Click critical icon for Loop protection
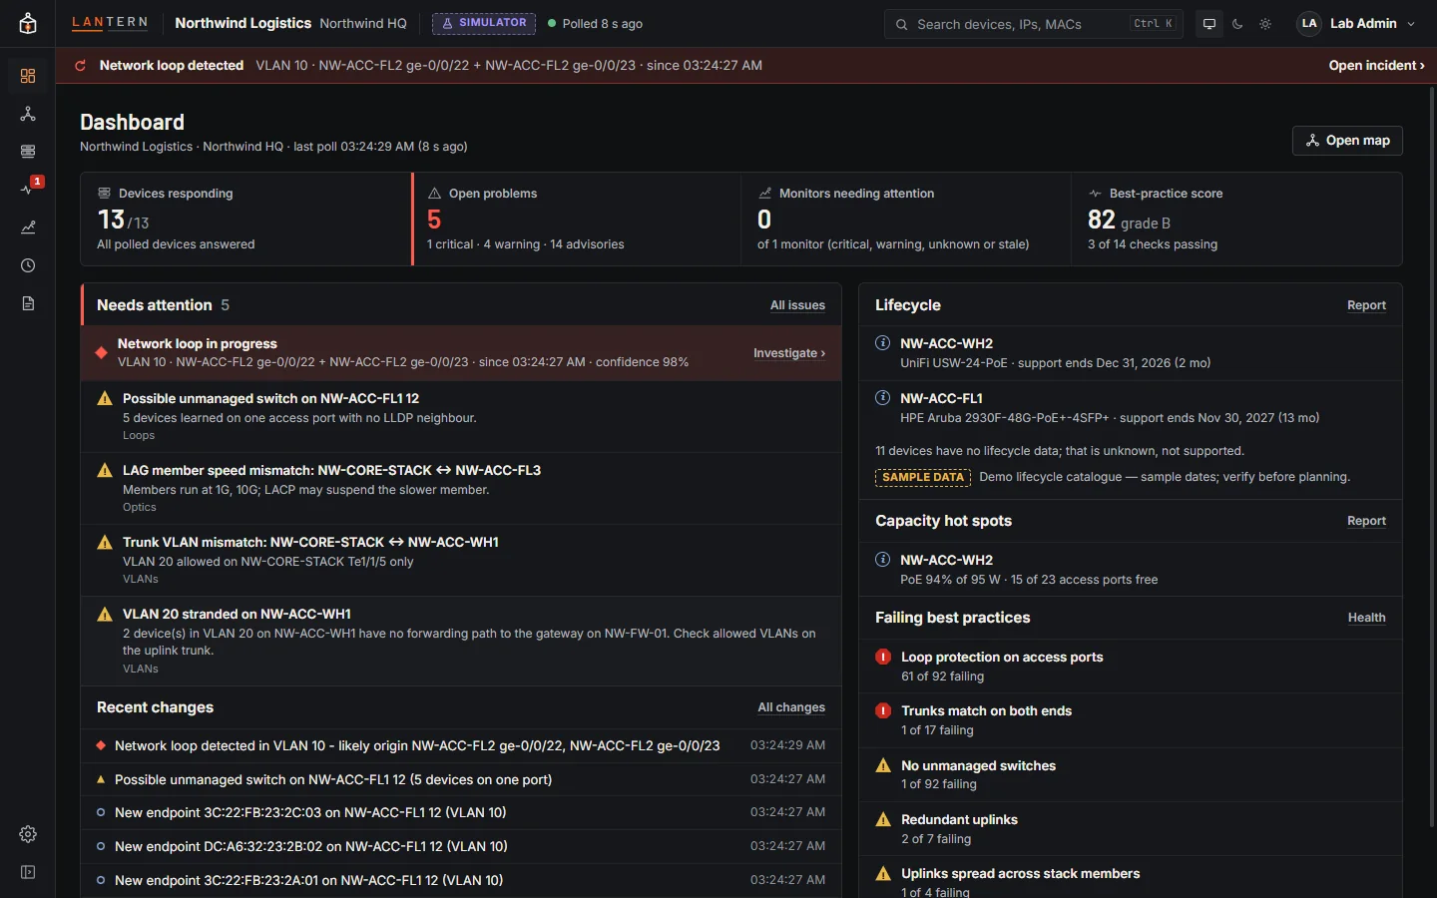1437x898 pixels. pyautogui.click(x=883, y=657)
